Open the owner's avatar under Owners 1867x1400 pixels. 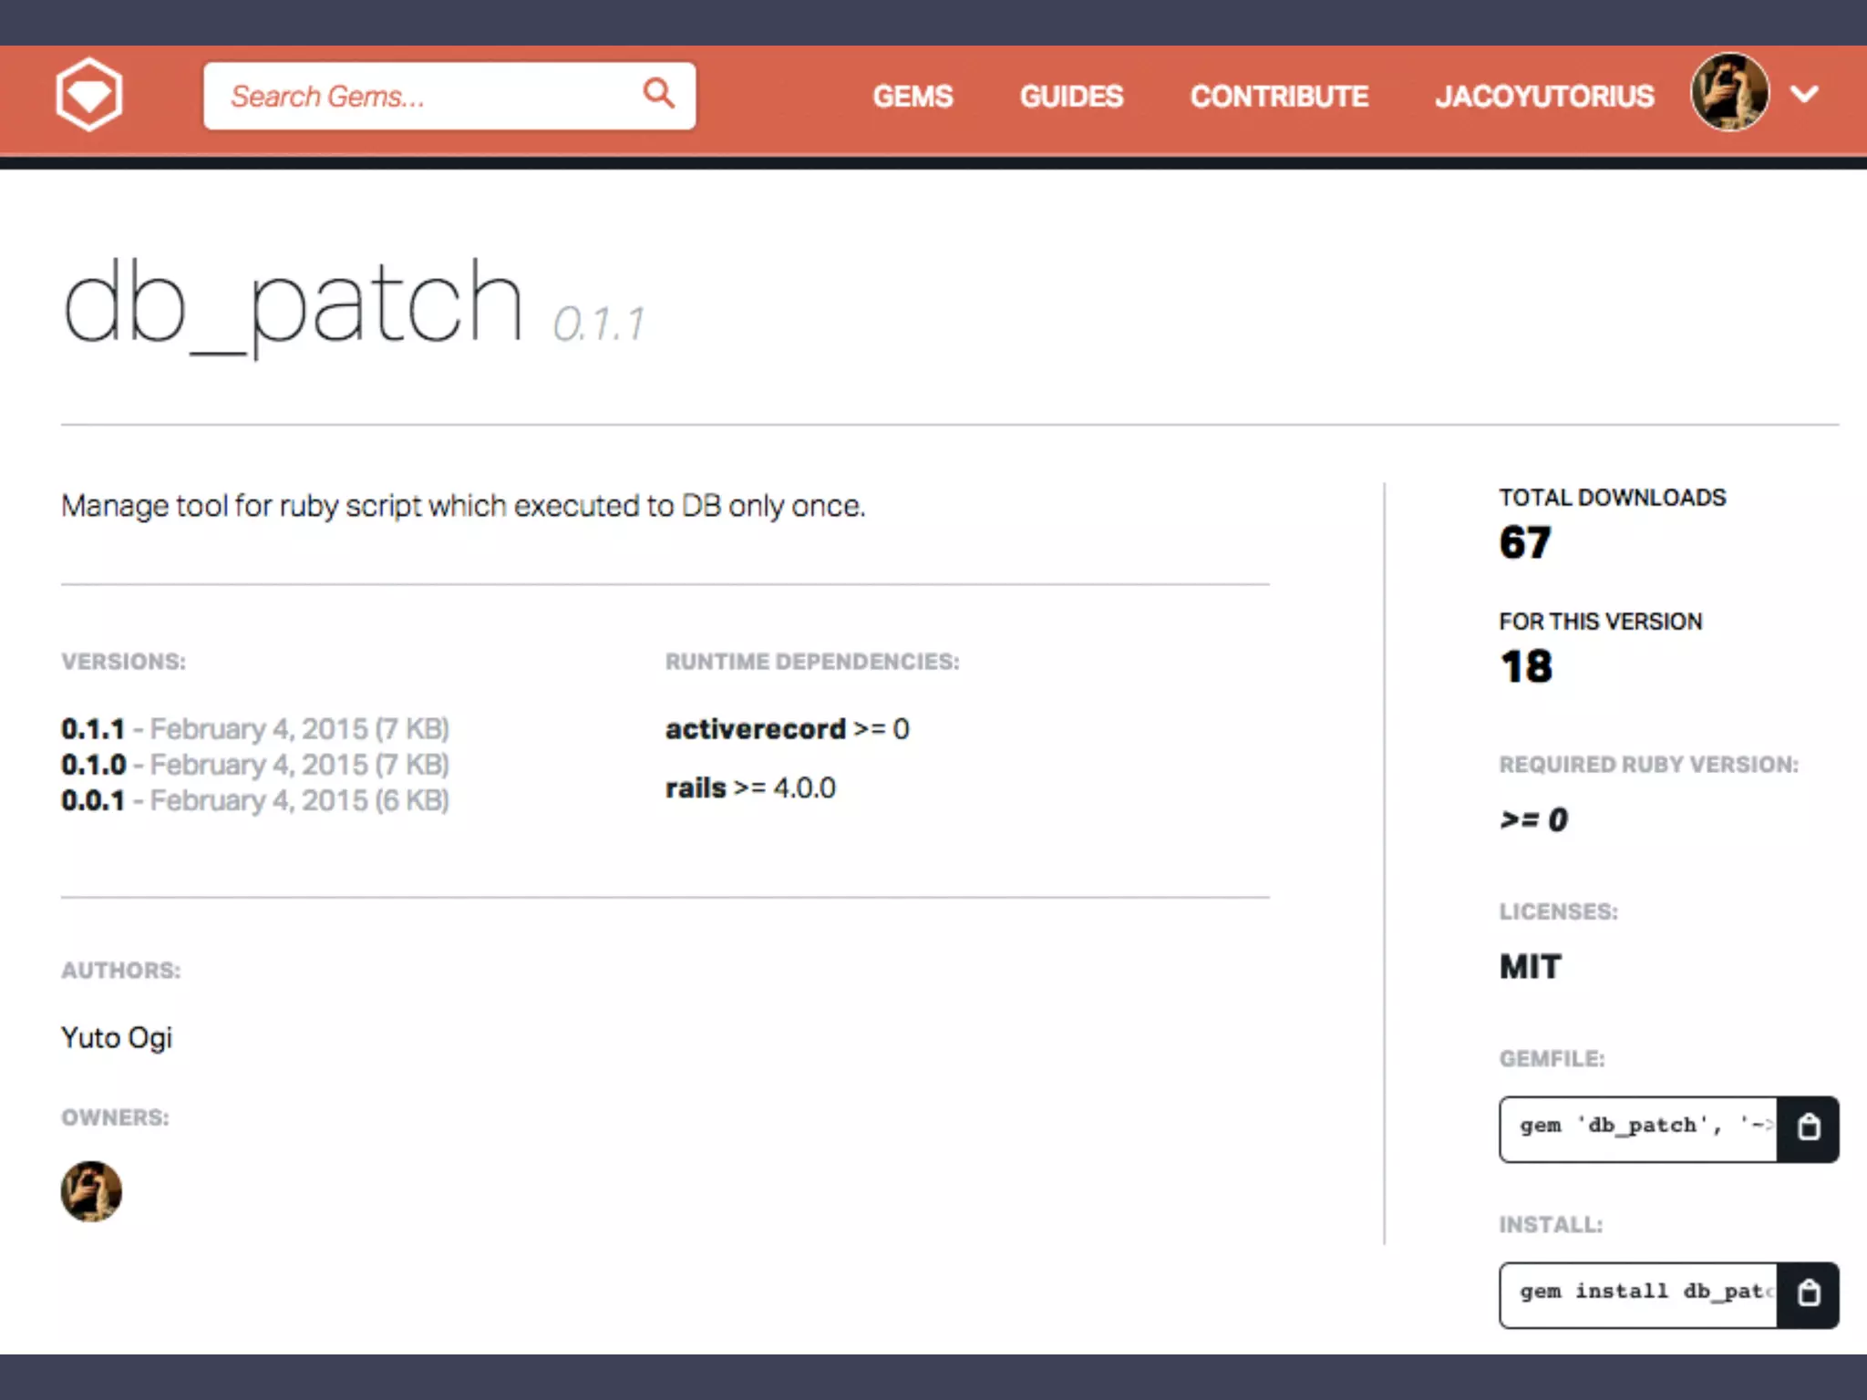tap(91, 1191)
